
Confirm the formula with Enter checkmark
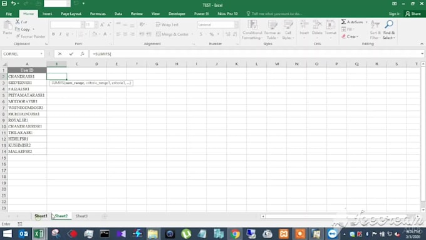71,54
